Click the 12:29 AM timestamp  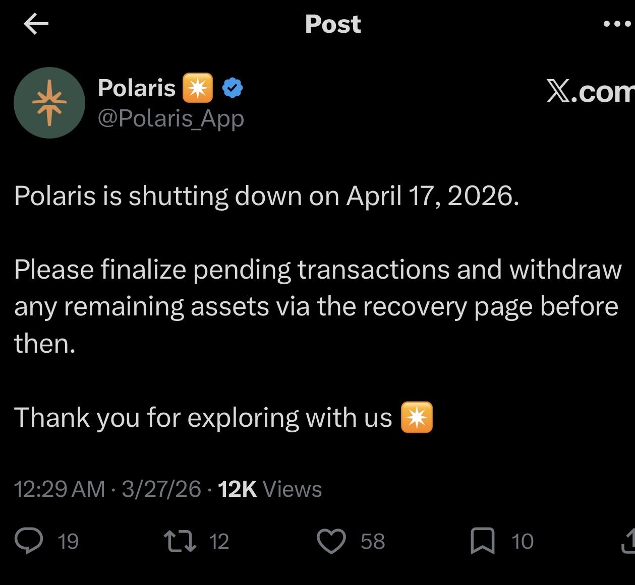pos(60,489)
